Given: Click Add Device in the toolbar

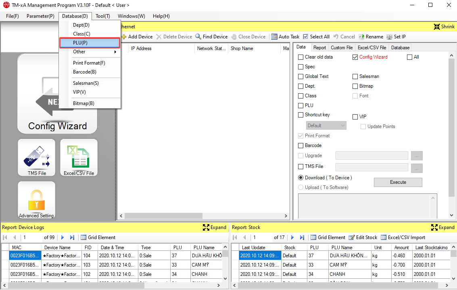Looking at the screenshot, I should (x=137, y=37).
